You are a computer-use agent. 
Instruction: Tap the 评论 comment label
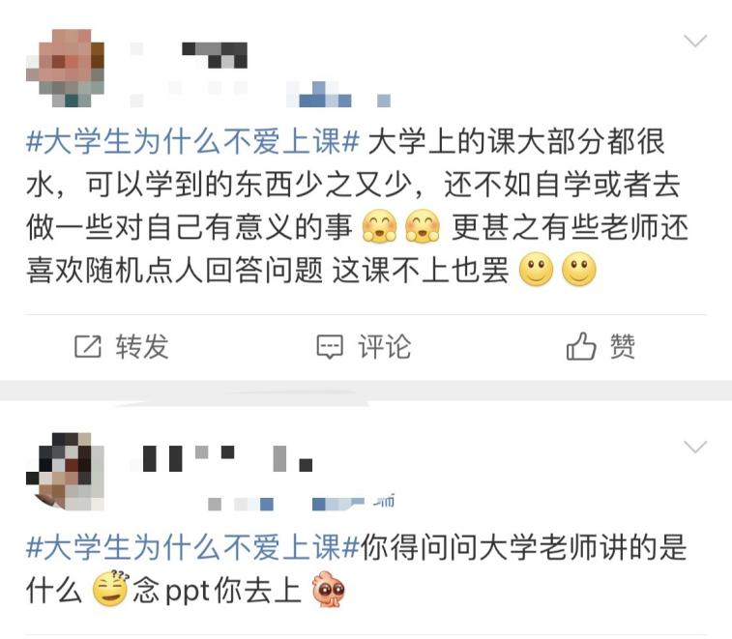tap(385, 347)
